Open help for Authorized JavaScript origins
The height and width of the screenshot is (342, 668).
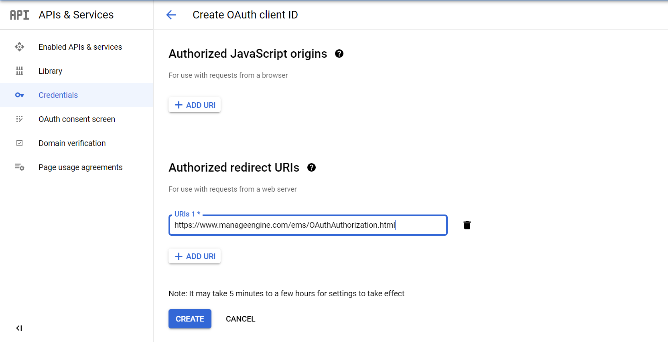click(x=339, y=54)
